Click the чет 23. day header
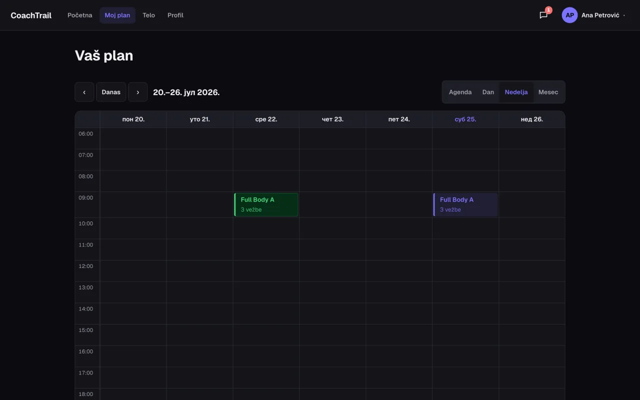Image resolution: width=640 pixels, height=400 pixels. tap(332, 119)
